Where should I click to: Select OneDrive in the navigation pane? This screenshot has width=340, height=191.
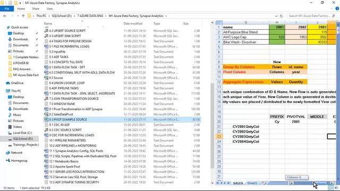tap(17, 83)
